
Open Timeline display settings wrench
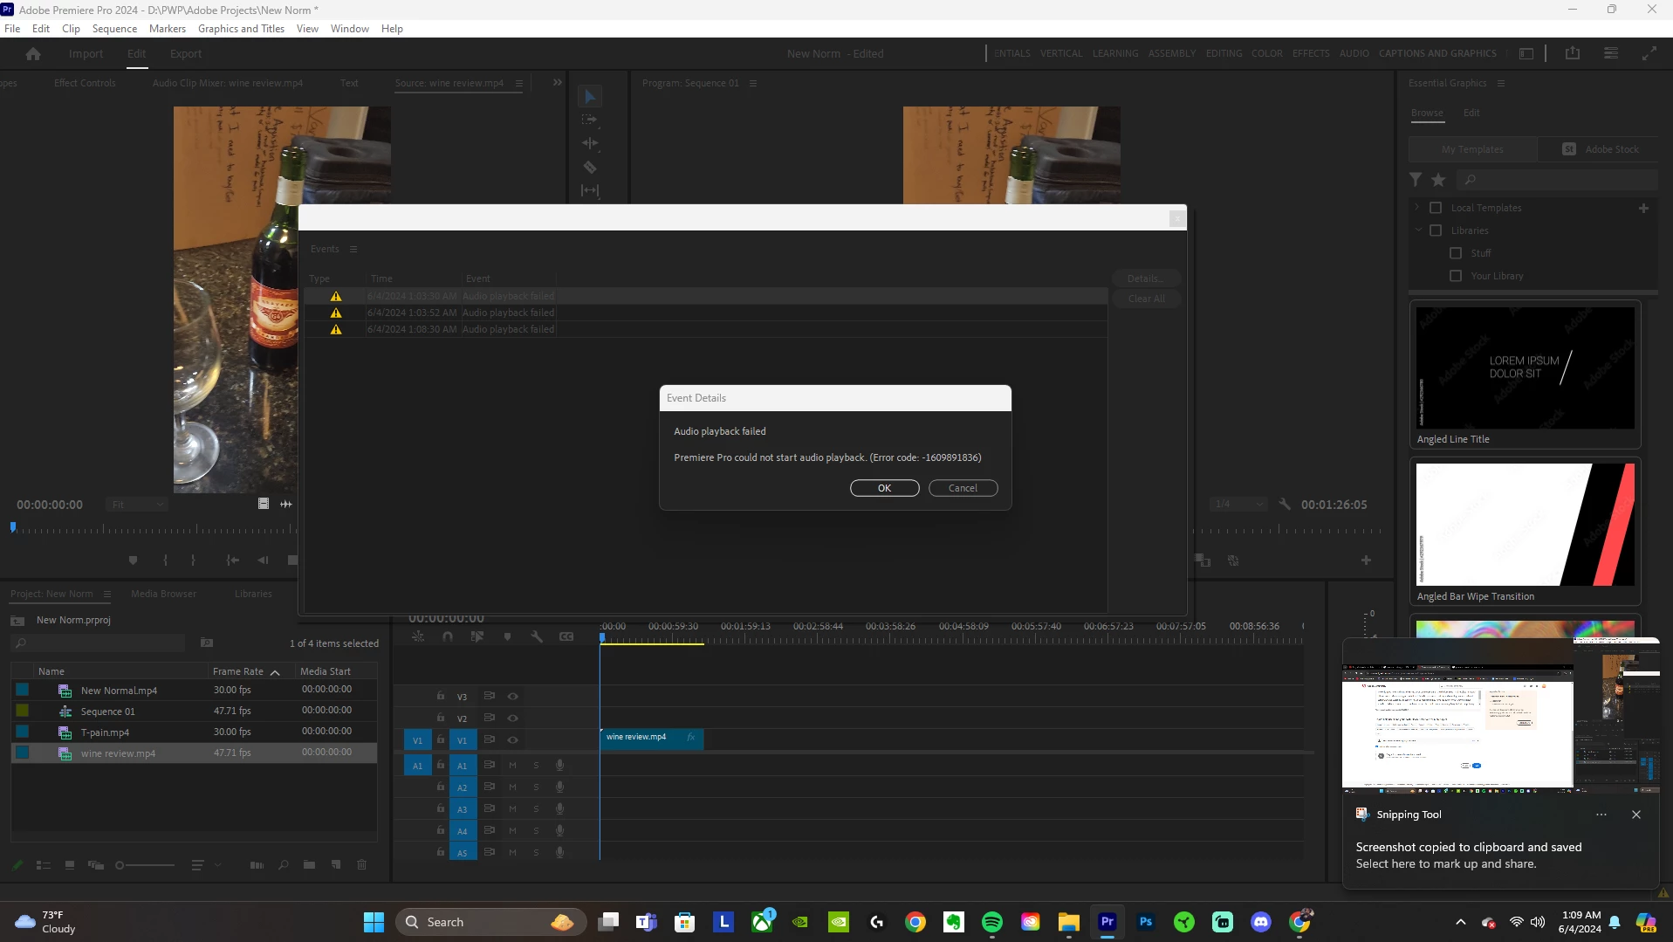[x=537, y=637]
